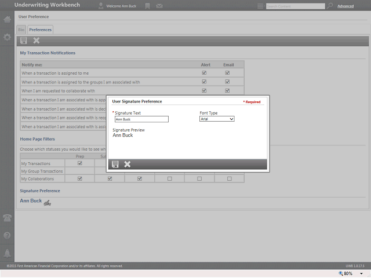
Task: Click the My Group Transactions row label
Action: 42,171
